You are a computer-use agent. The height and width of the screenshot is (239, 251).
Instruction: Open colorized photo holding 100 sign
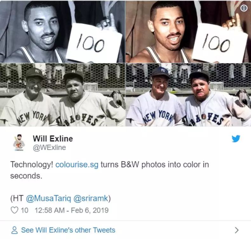point(188,31)
